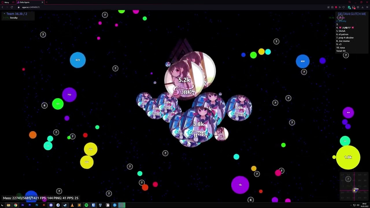Reload the agar.io page
This screenshot has width=370, height=208.
coord(12,7)
